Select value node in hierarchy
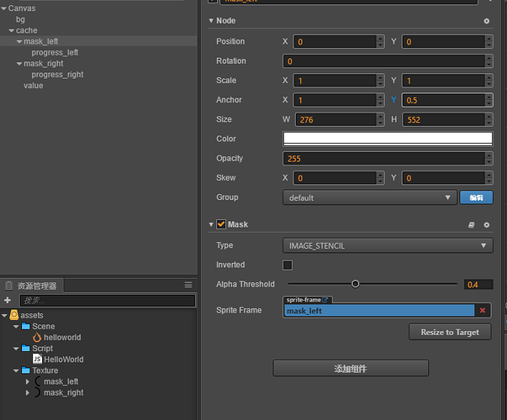This screenshot has width=507, height=420. 34,86
